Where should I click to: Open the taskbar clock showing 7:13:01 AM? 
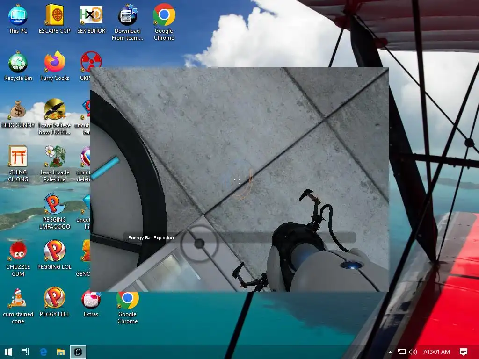[x=436, y=352]
